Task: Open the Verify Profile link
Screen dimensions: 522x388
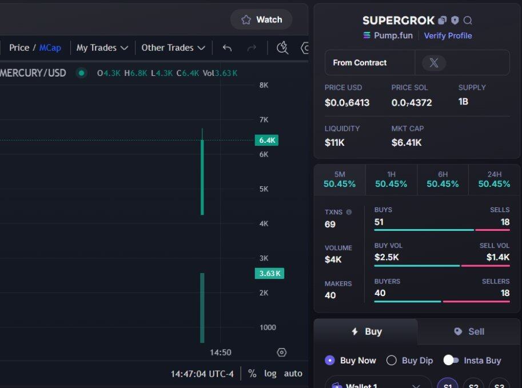Action: (x=448, y=35)
